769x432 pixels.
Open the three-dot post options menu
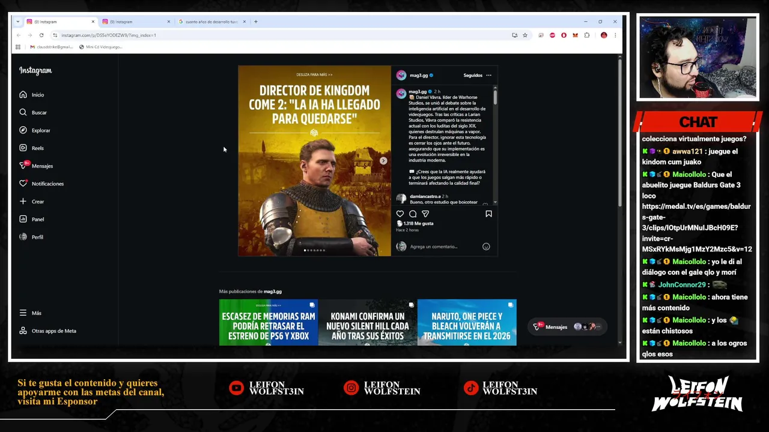pos(488,76)
